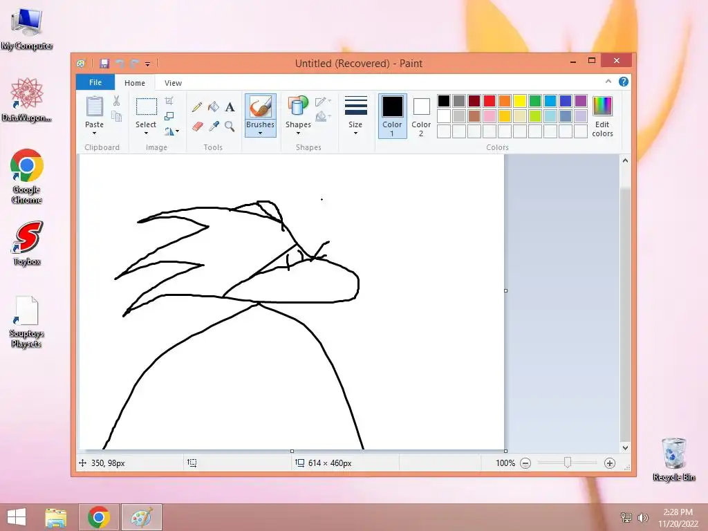Select the Fill with color bucket tool

click(213, 107)
